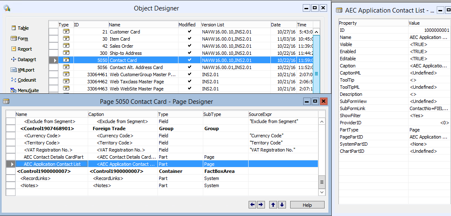Select the MenuSuite object type

[24, 90]
